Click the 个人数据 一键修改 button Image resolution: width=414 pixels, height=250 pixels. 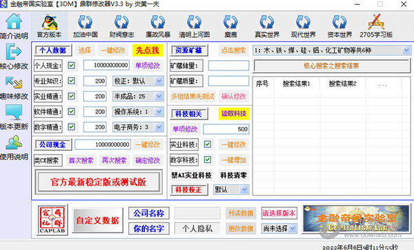113,50
